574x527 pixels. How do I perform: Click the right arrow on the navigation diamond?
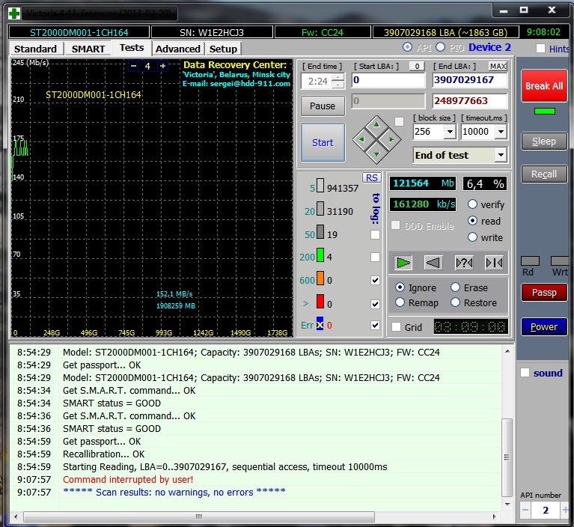[392, 139]
